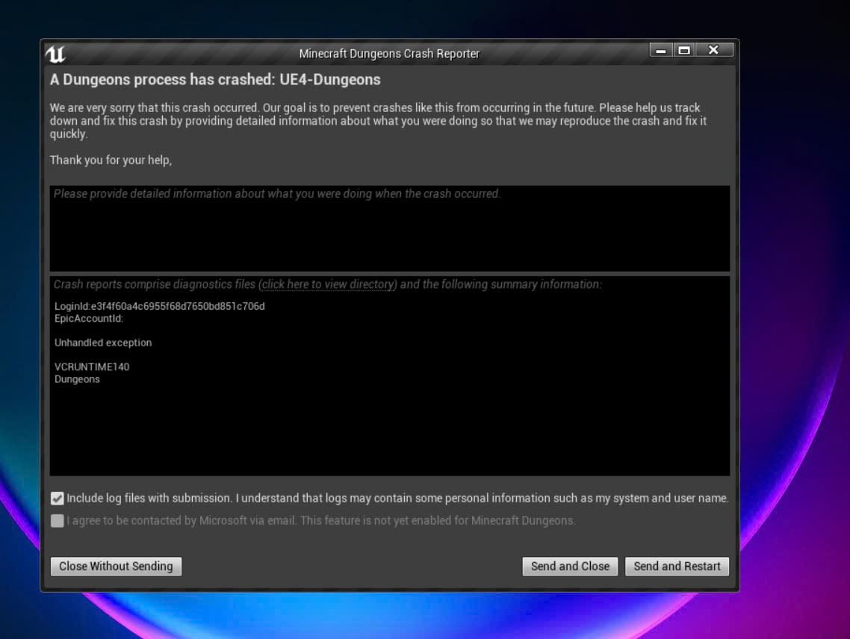
Task: Open the crash diagnostics directory link
Action: [x=329, y=284]
